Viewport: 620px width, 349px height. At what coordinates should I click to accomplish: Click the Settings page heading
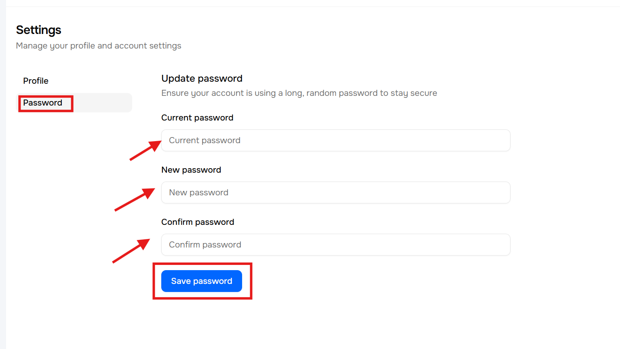click(38, 30)
